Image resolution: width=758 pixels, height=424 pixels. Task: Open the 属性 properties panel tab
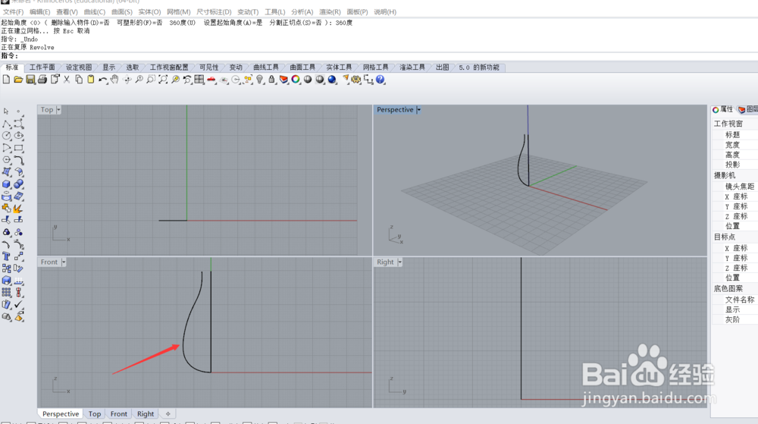click(x=722, y=109)
